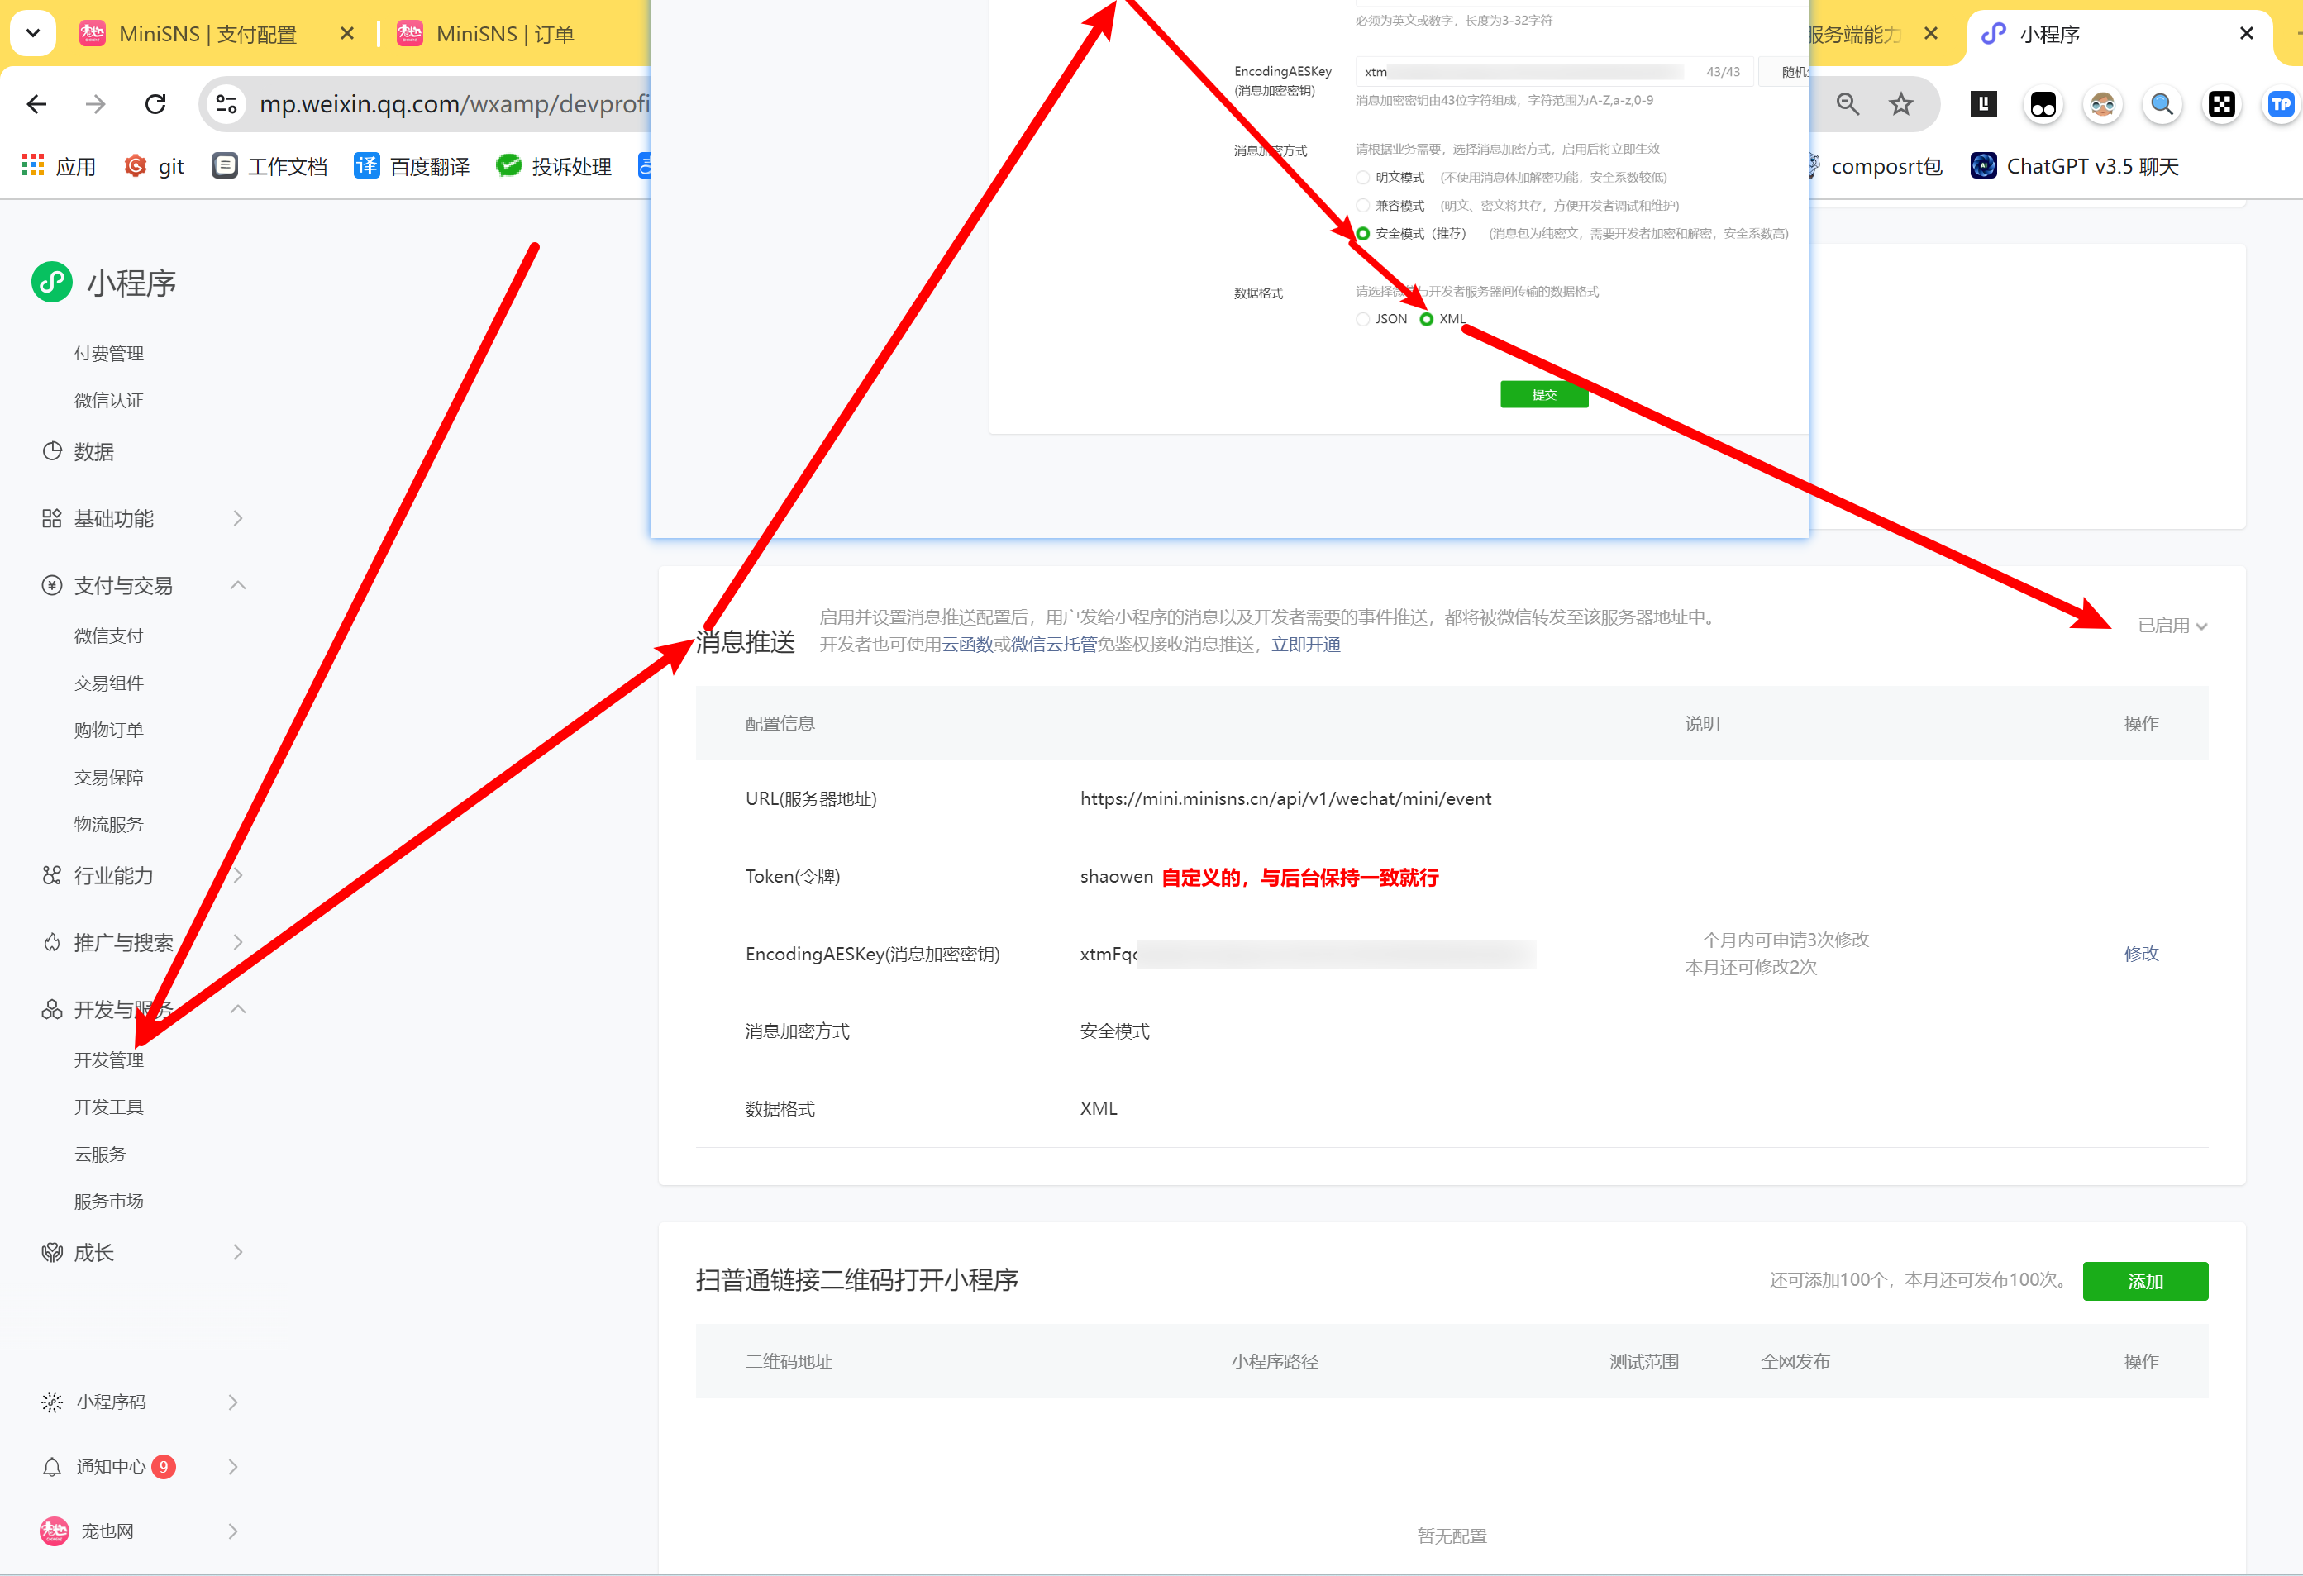Click the 小程序 green logo in sidebar
Screen dimensions: 2303x1576
click(53, 283)
